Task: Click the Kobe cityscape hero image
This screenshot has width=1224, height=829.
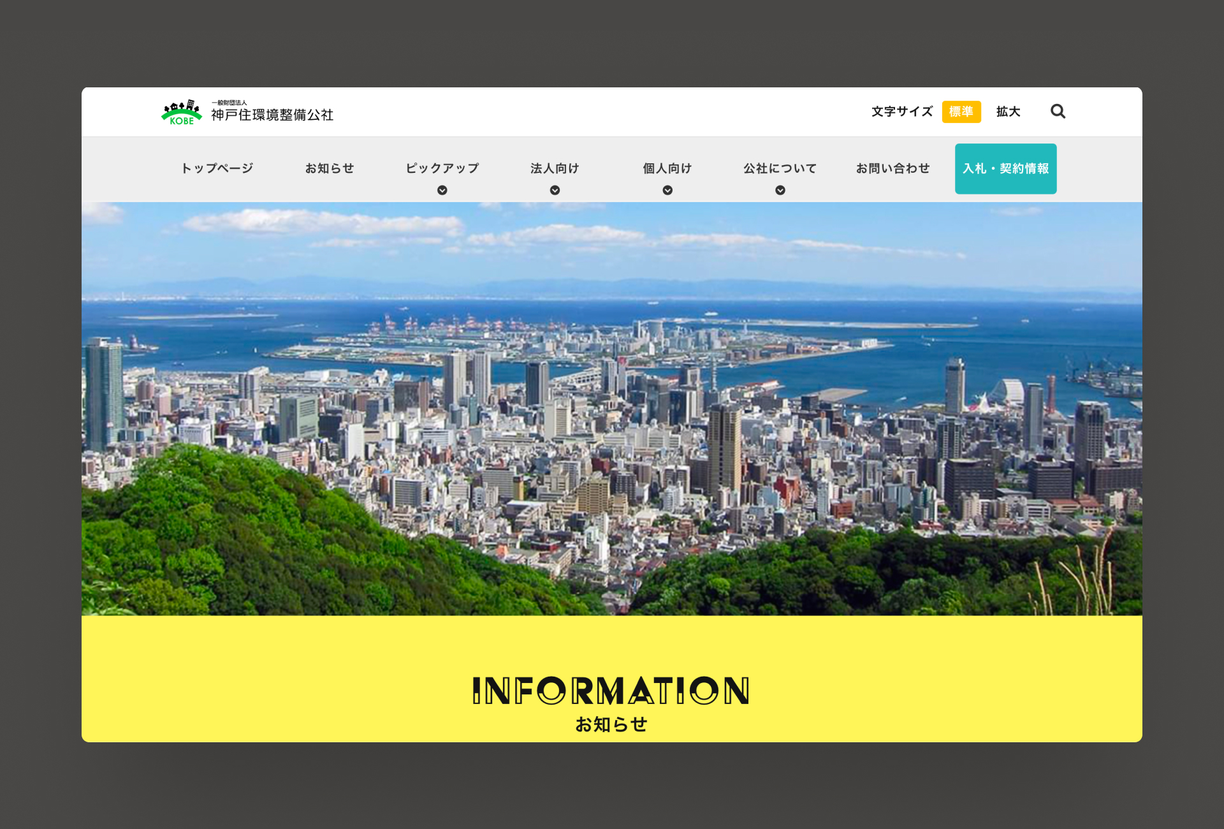Action: [x=612, y=409]
